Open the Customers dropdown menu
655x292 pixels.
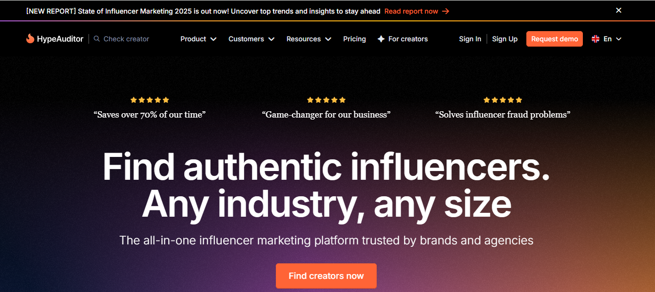pyautogui.click(x=251, y=39)
